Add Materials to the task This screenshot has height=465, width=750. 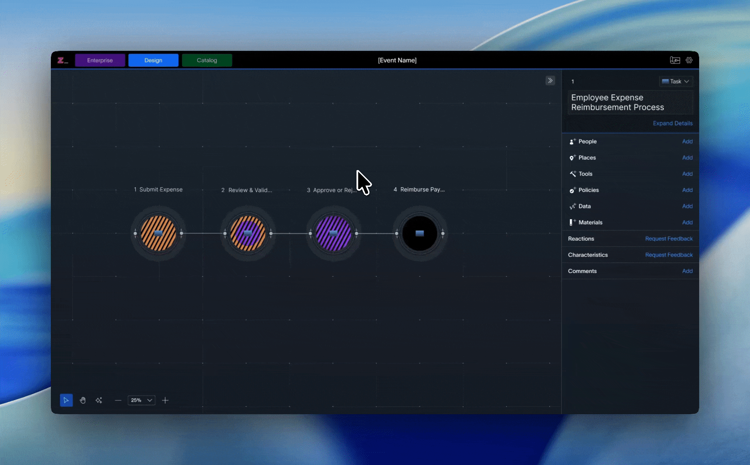coord(687,223)
